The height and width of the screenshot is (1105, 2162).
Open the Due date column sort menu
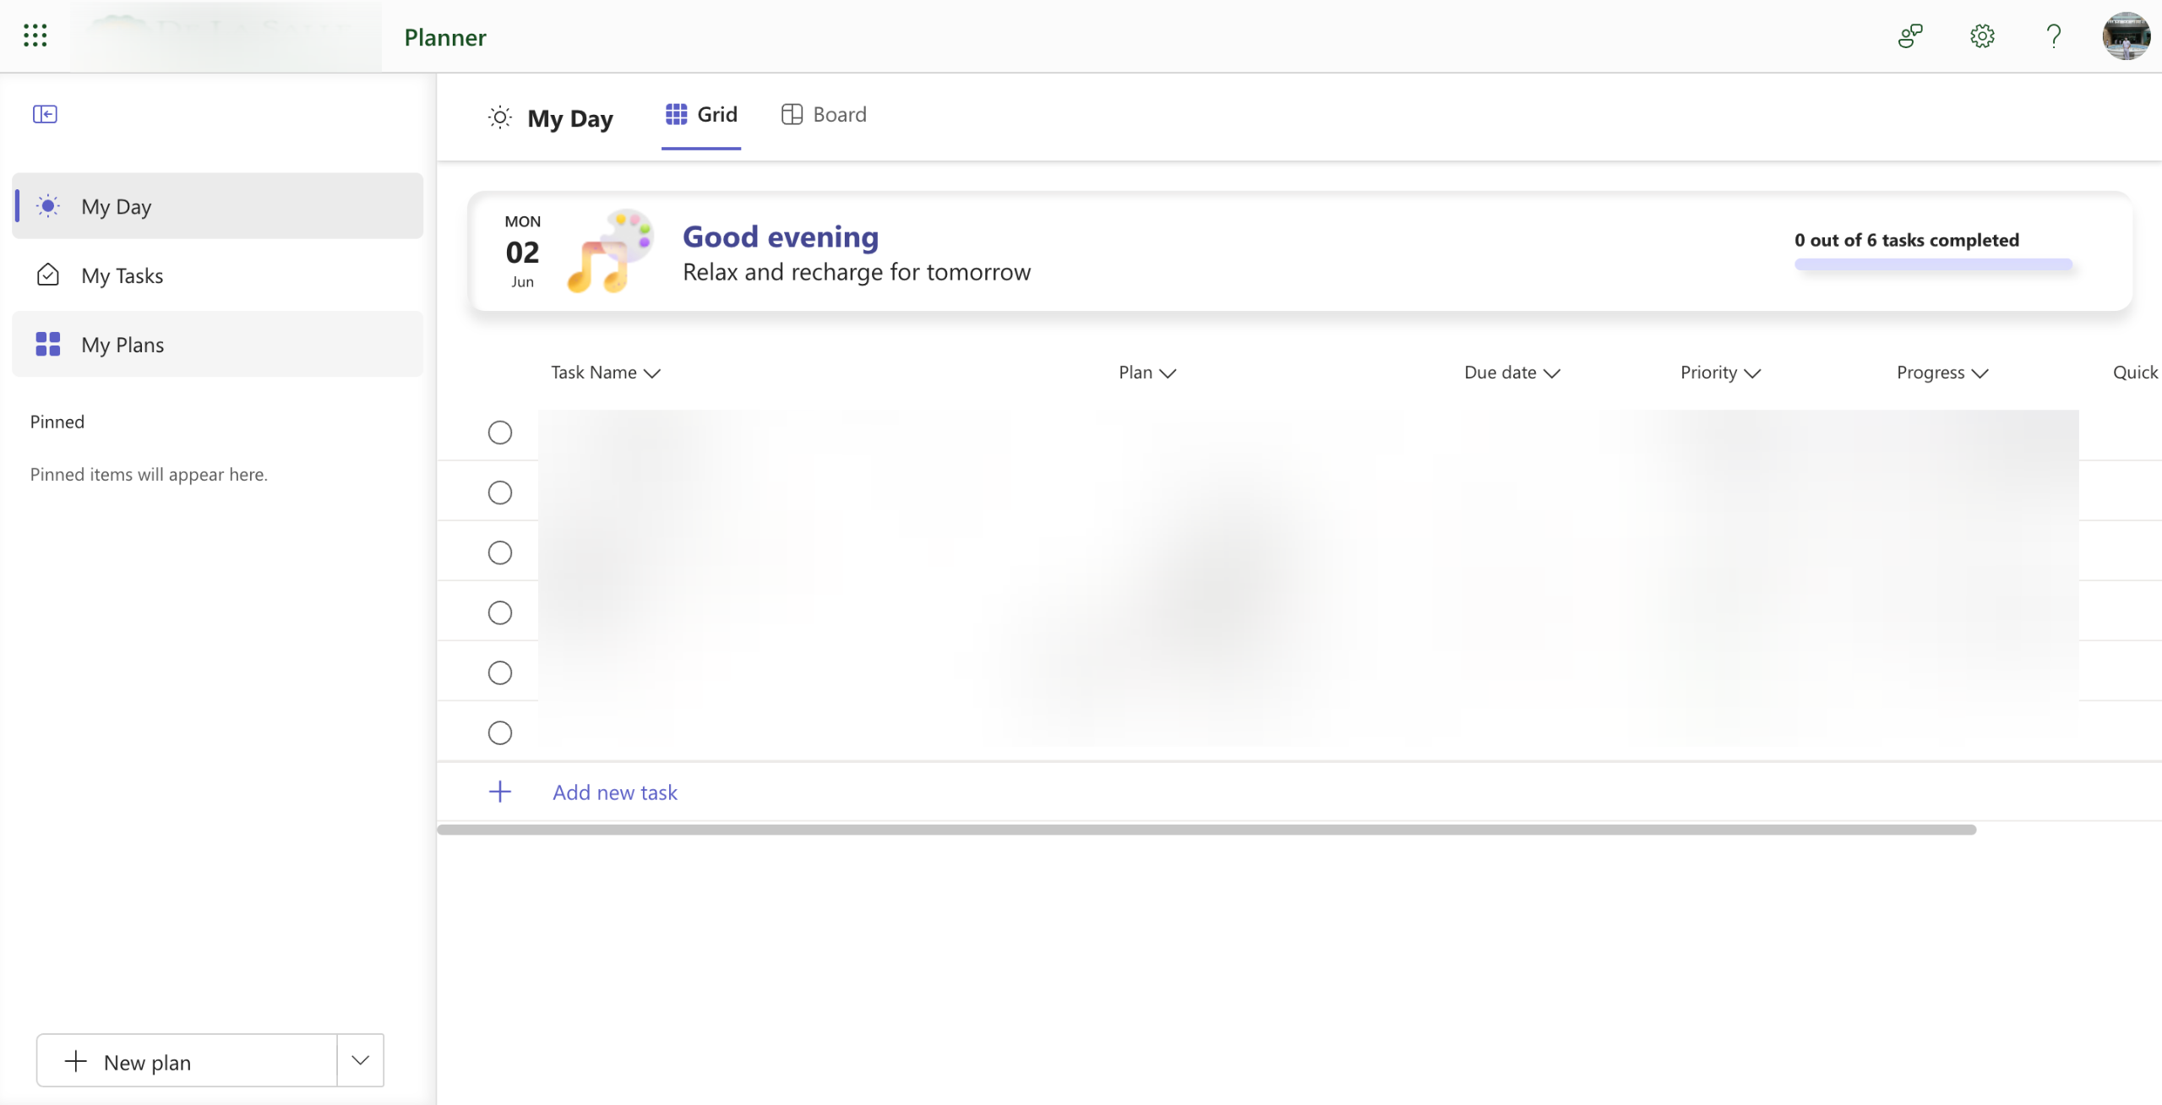click(x=1551, y=373)
